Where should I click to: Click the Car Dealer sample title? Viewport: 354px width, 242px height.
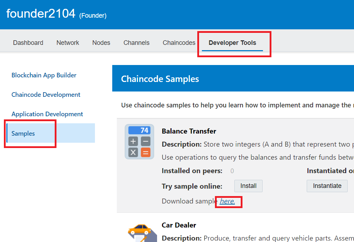coord(179,225)
